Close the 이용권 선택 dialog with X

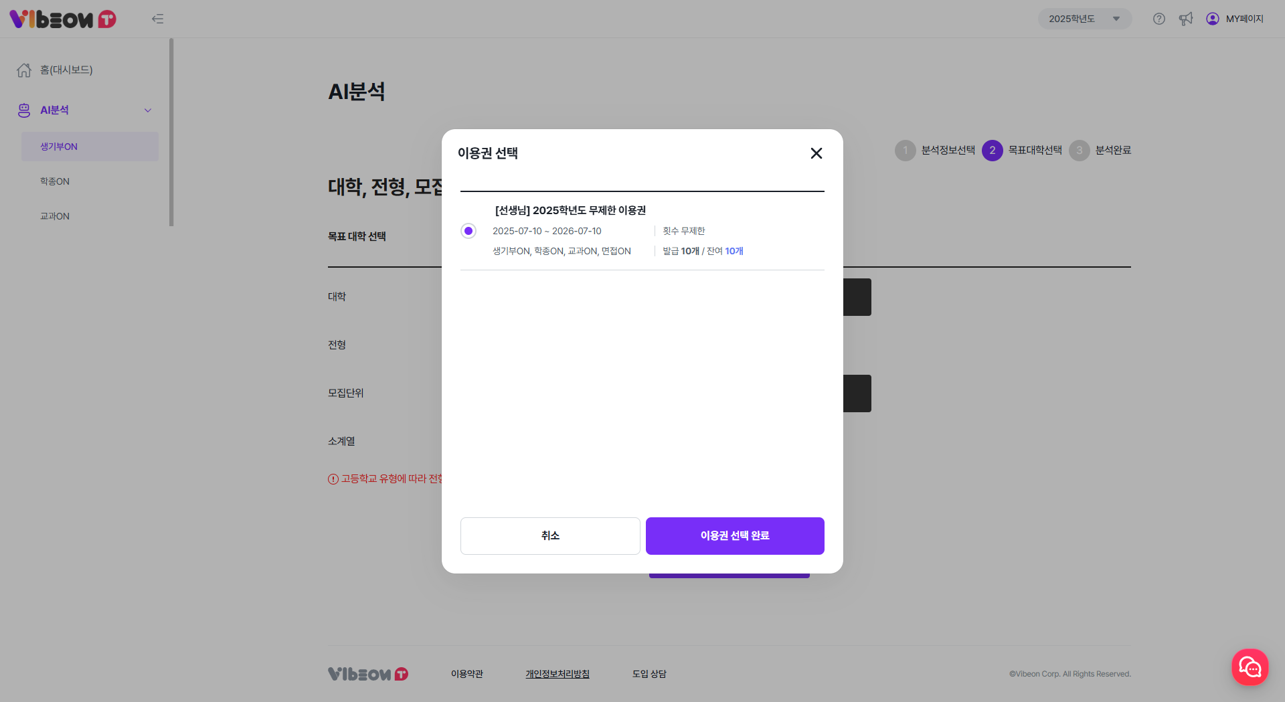tap(816, 153)
